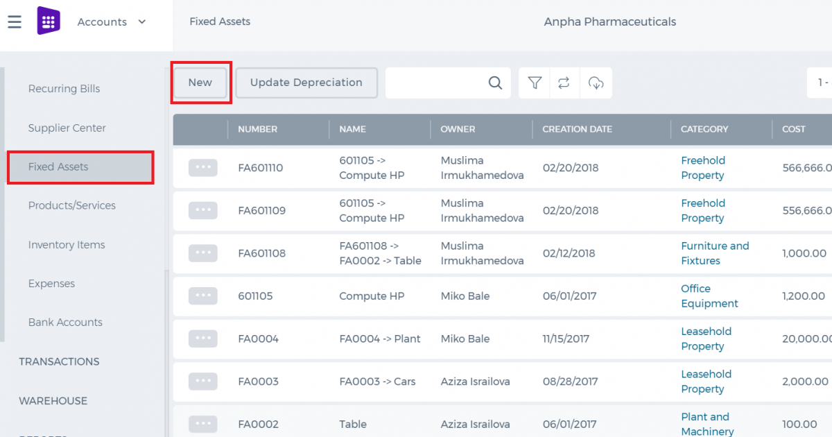Open actions menu for row FA601108
This screenshot has width=832, height=437.
pyautogui.click(x=202, y=253)
